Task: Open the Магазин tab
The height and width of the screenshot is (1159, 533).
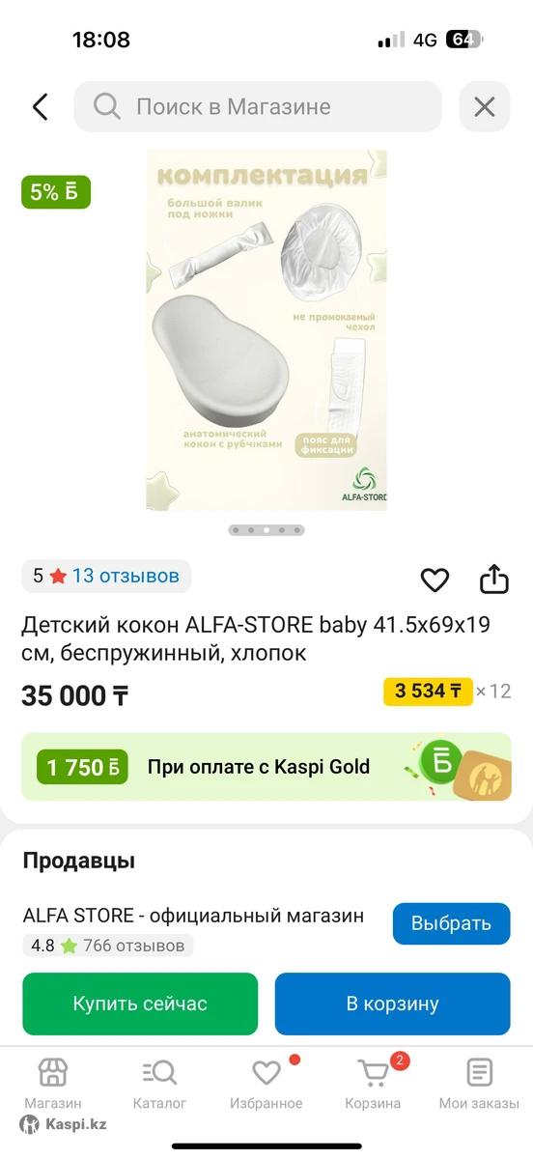Action: click(52, 1084)
